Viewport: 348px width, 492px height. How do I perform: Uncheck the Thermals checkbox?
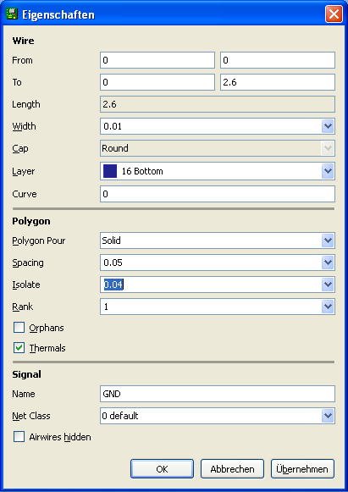coord(19,348)
